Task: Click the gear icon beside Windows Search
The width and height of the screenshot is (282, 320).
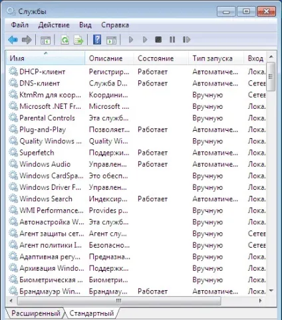Action: [13, 199]
